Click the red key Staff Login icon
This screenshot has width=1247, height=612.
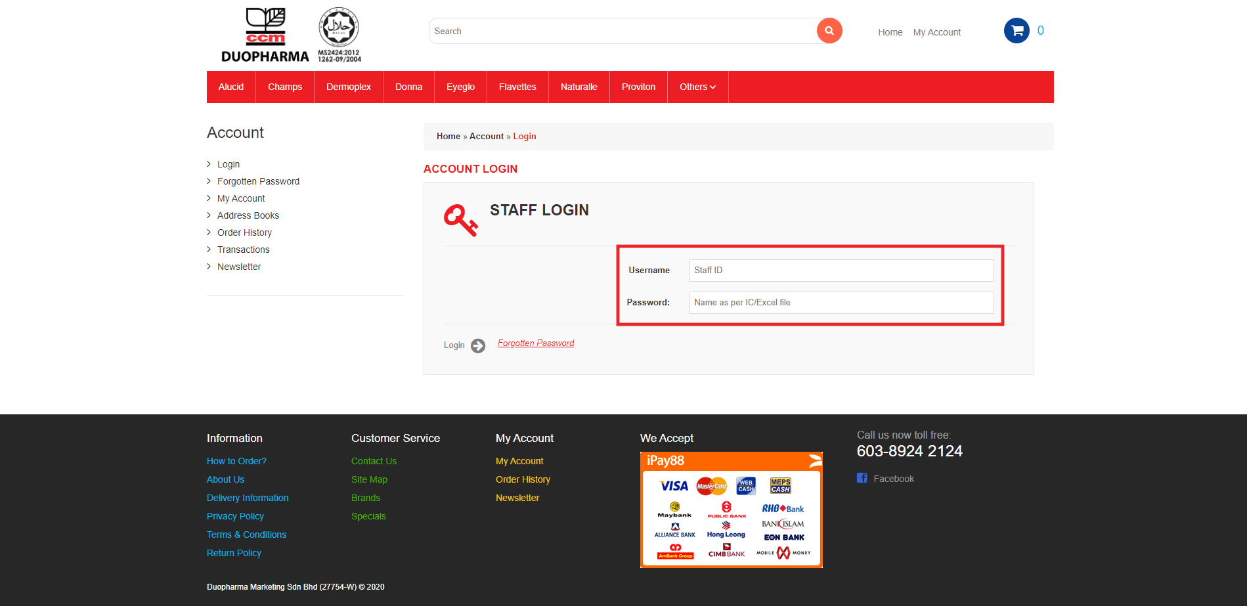pos(460,220)
